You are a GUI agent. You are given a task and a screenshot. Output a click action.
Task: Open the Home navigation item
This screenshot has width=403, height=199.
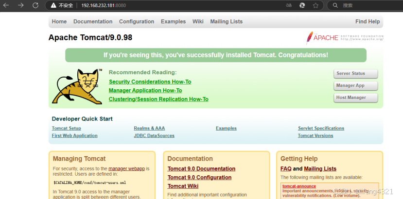(59, 21)
